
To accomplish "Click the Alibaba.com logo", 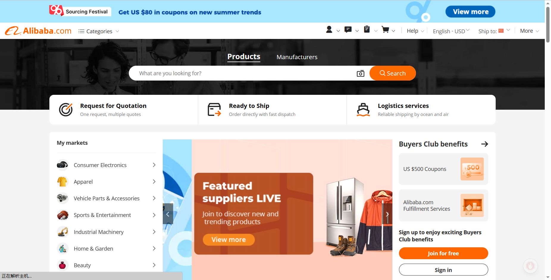I will (38, 31).
